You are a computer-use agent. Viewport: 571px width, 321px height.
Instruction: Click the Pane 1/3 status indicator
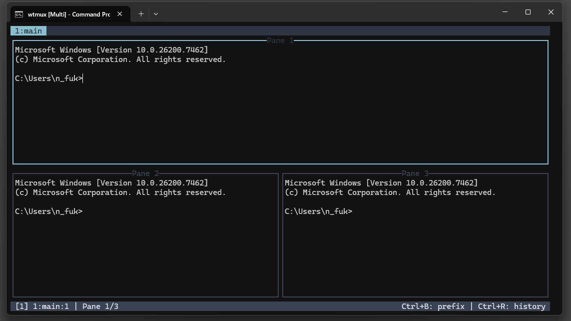(100, 306)
